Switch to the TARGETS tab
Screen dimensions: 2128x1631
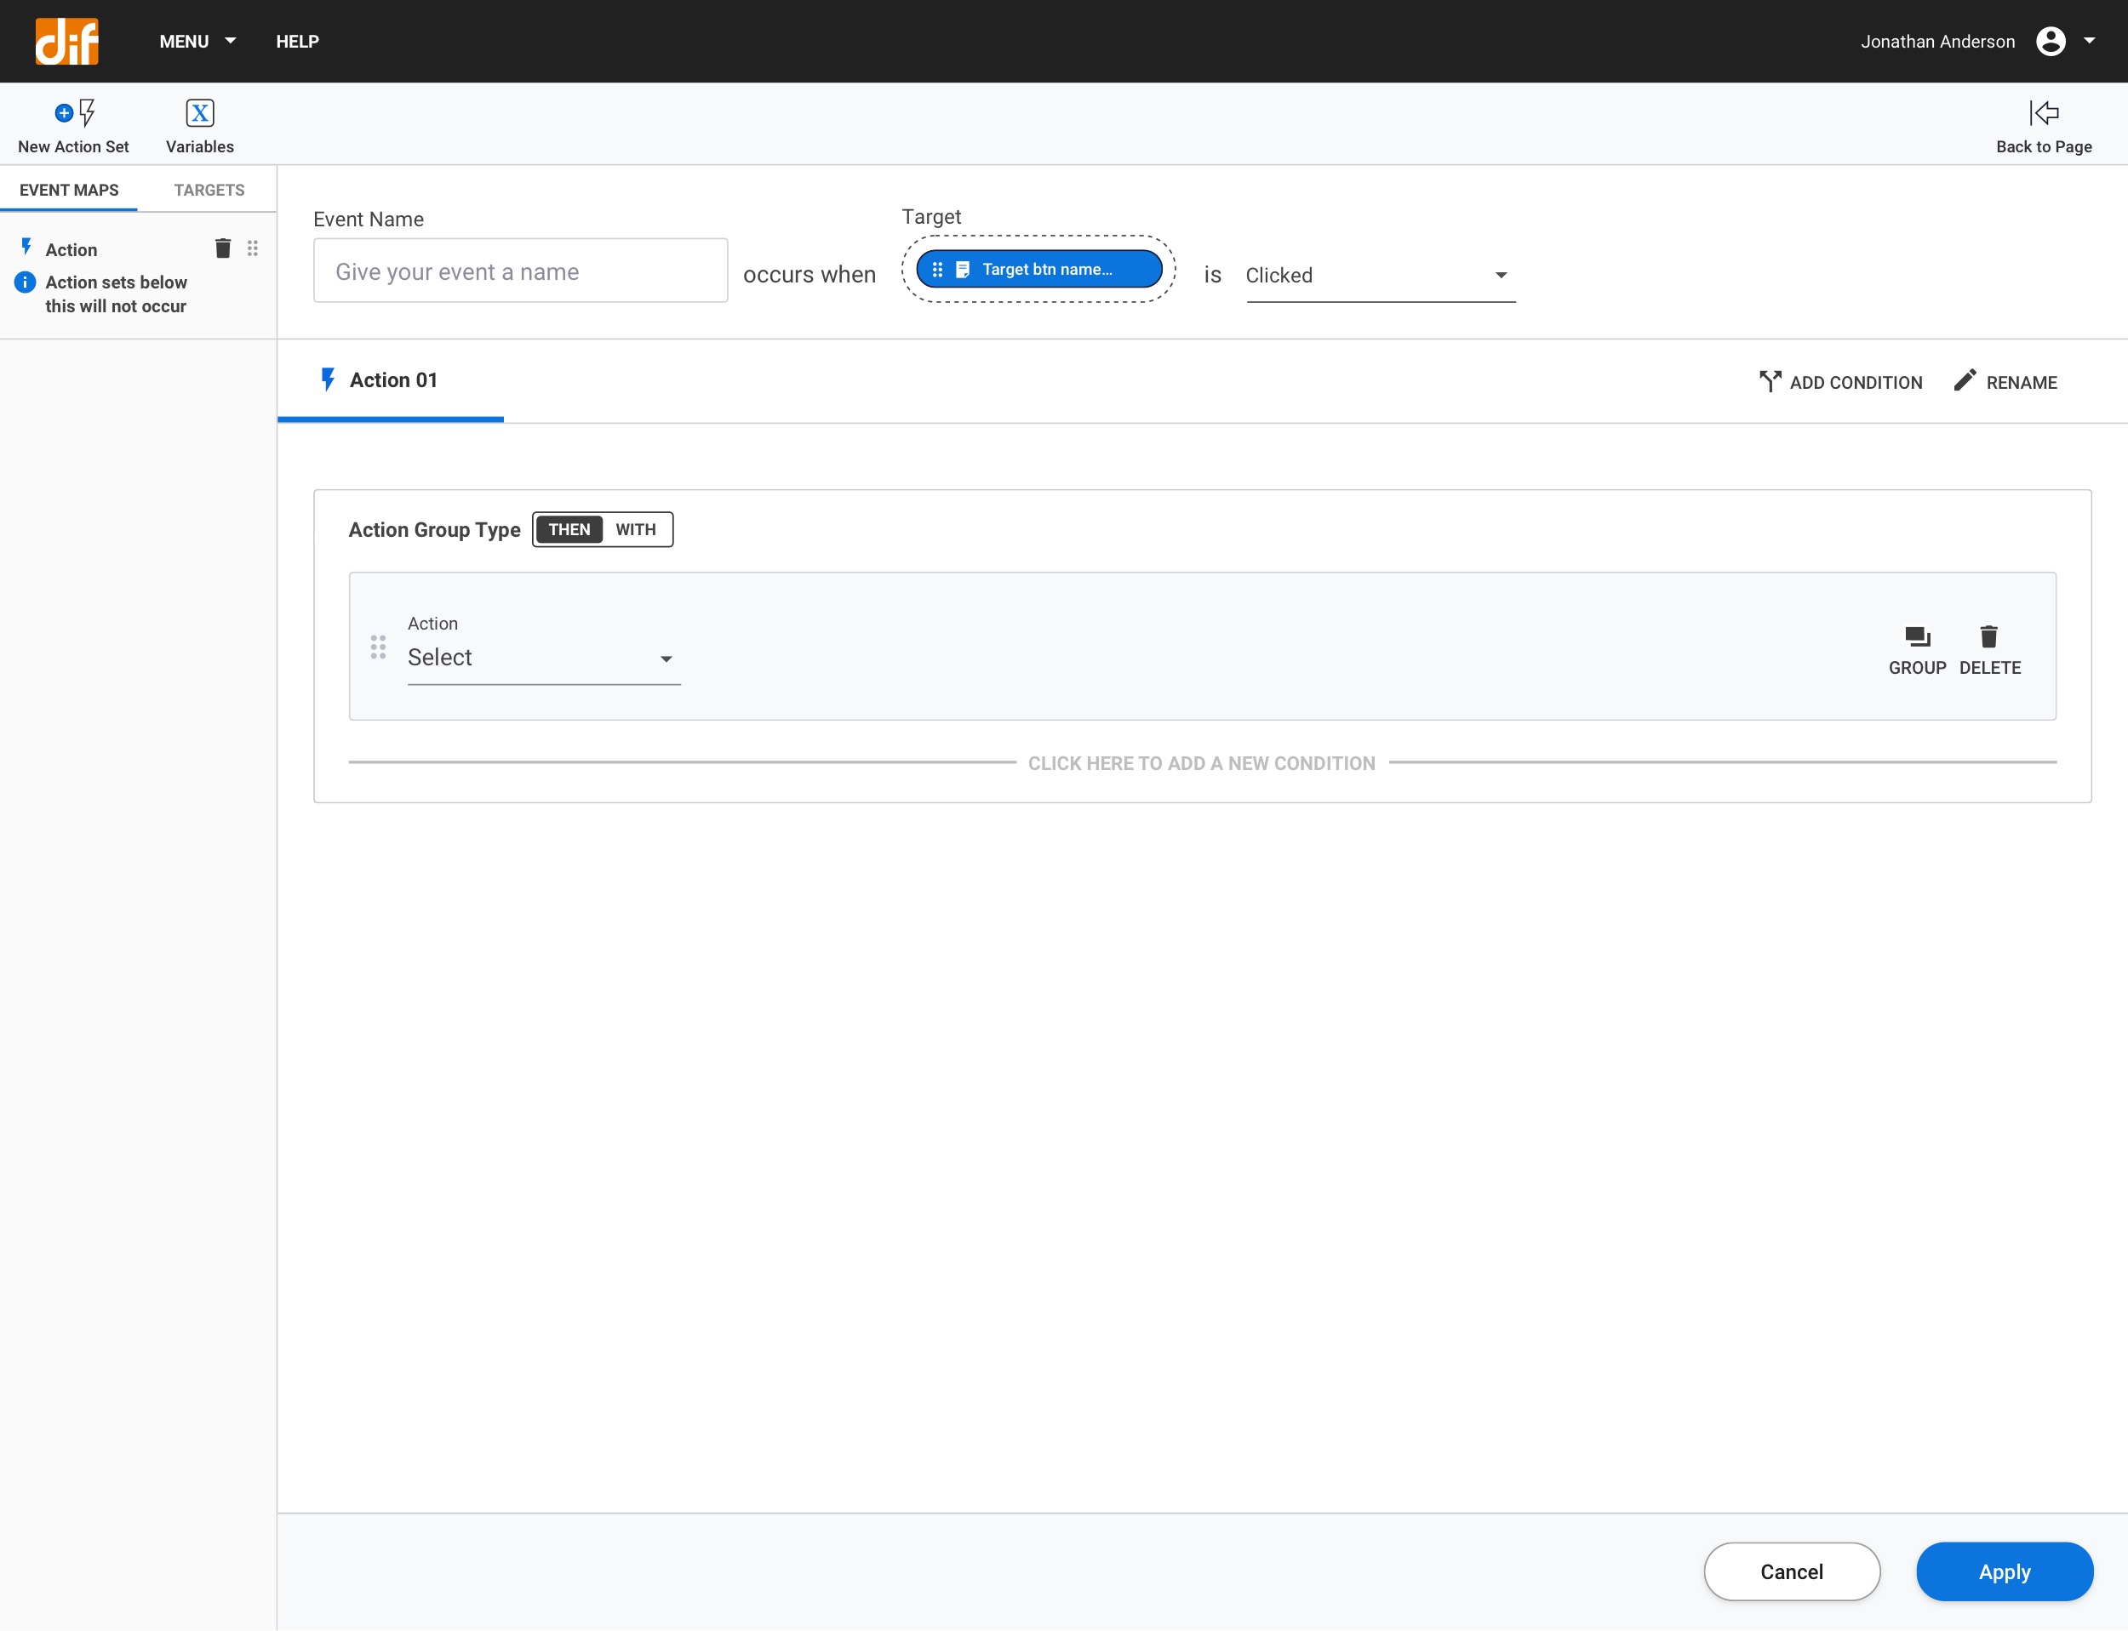click(209, 190)
